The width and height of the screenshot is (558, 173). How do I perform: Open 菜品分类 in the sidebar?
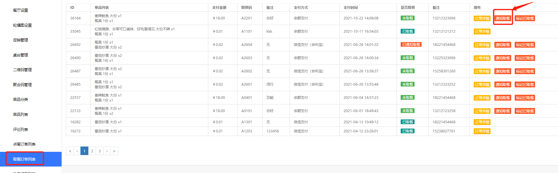click(21, 99)
